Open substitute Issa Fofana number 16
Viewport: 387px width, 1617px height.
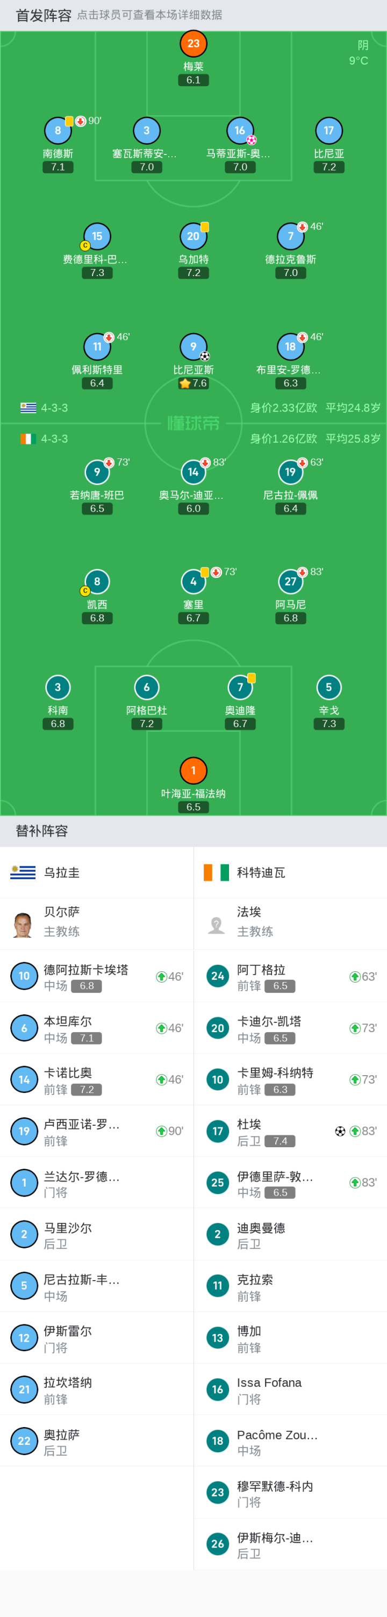point(290,1390)
